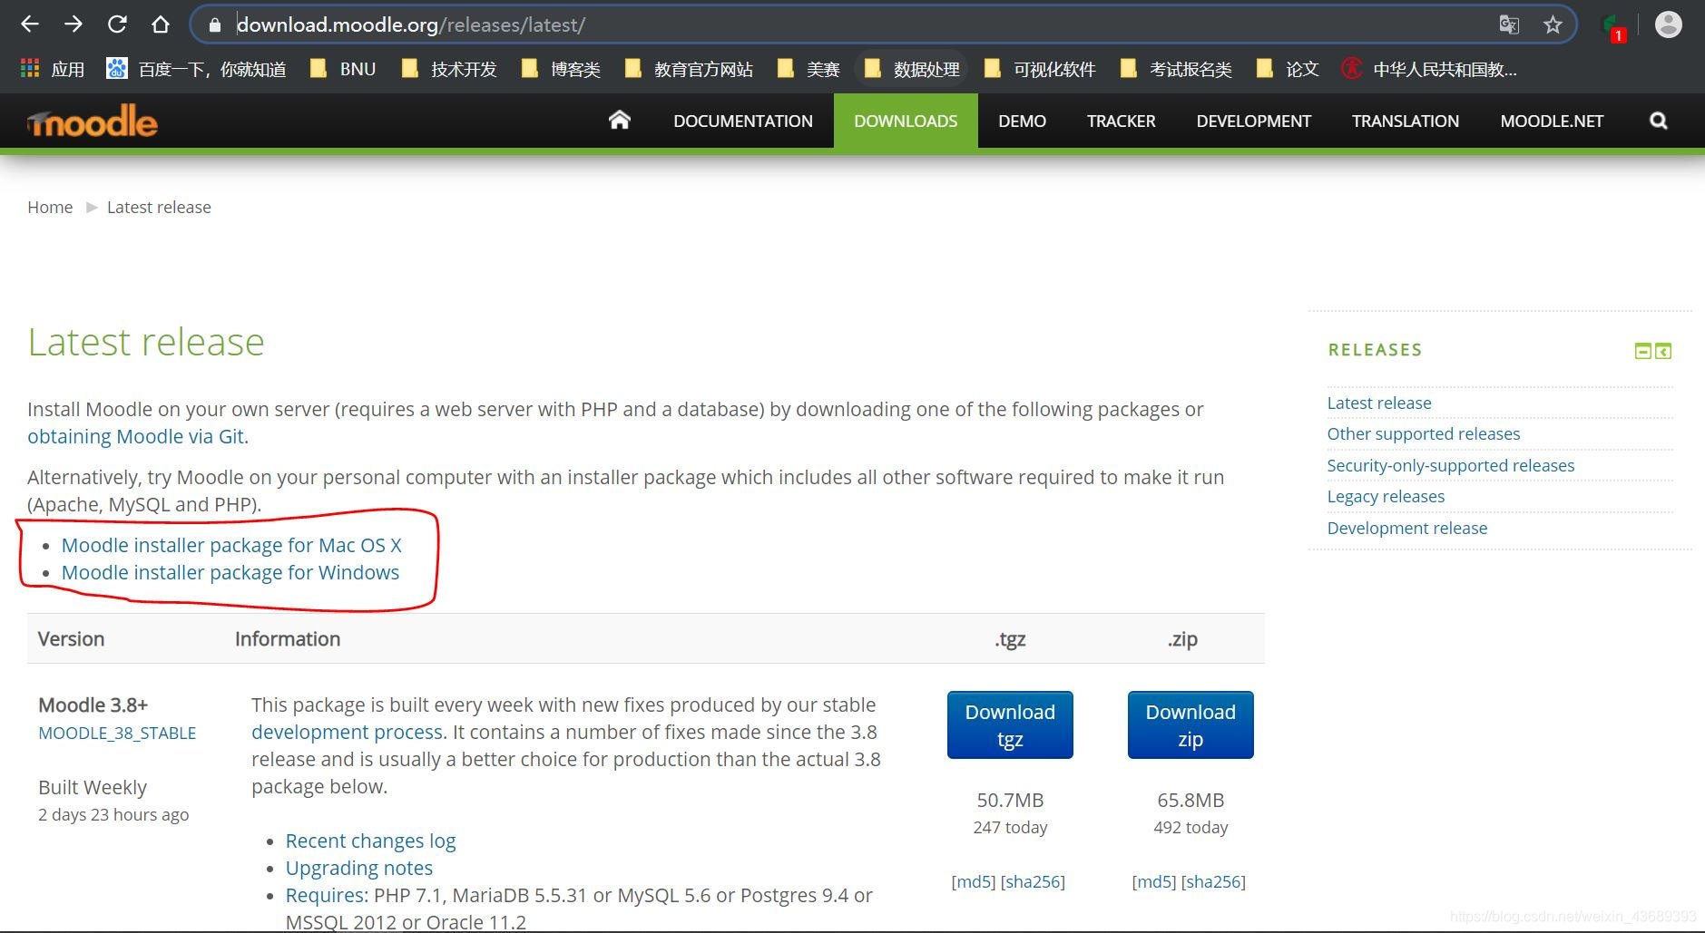Open the translate page icon
Screen dimensions: 1705x933
pos(1509,24)
